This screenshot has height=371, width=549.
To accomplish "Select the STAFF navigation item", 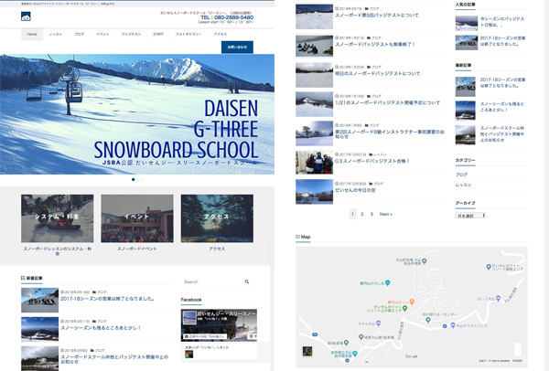I will [x=157, y=34].
